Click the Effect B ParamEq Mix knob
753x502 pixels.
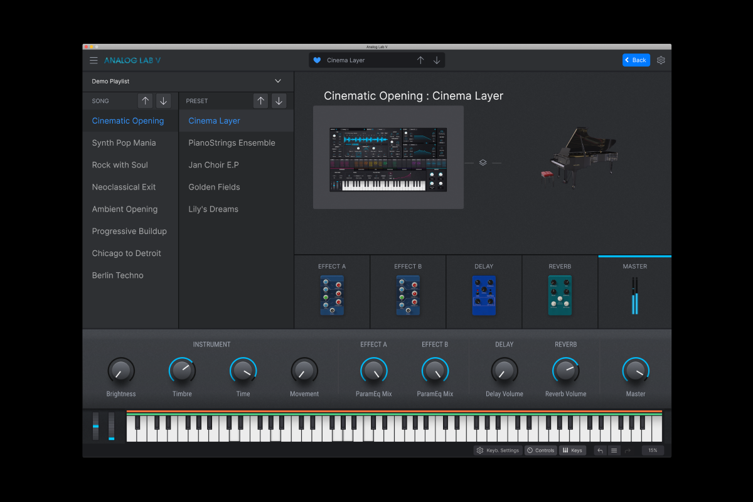[x=435, y=371]
